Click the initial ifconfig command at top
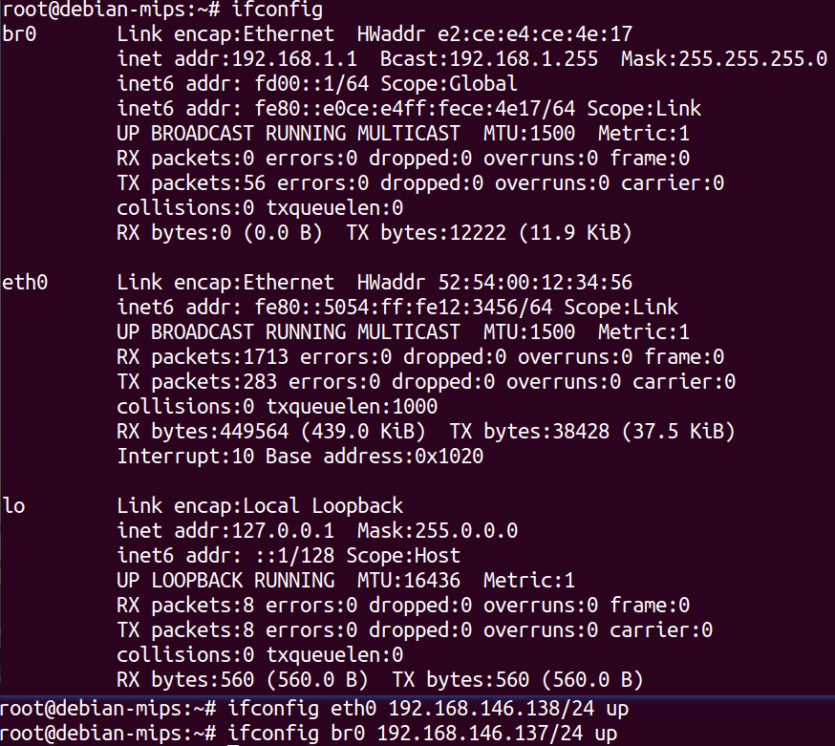This screenshot has width=835, height=746. (x=277, y=10)
